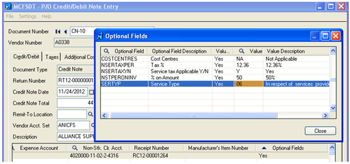Click the Vendor Acct. Set field ANICFS
Image resolution: width=350 pixels, height=164 pixels.
(73, 126)
